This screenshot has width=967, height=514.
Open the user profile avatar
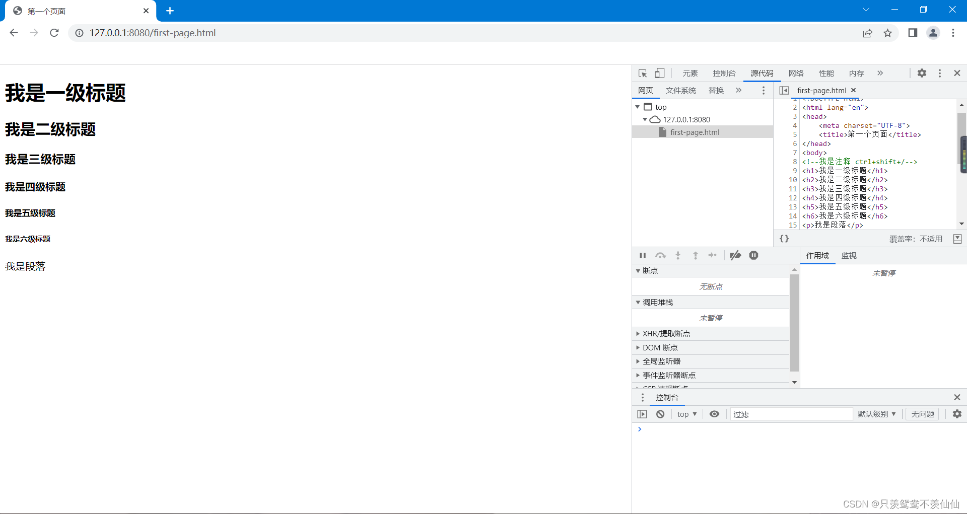933,33
